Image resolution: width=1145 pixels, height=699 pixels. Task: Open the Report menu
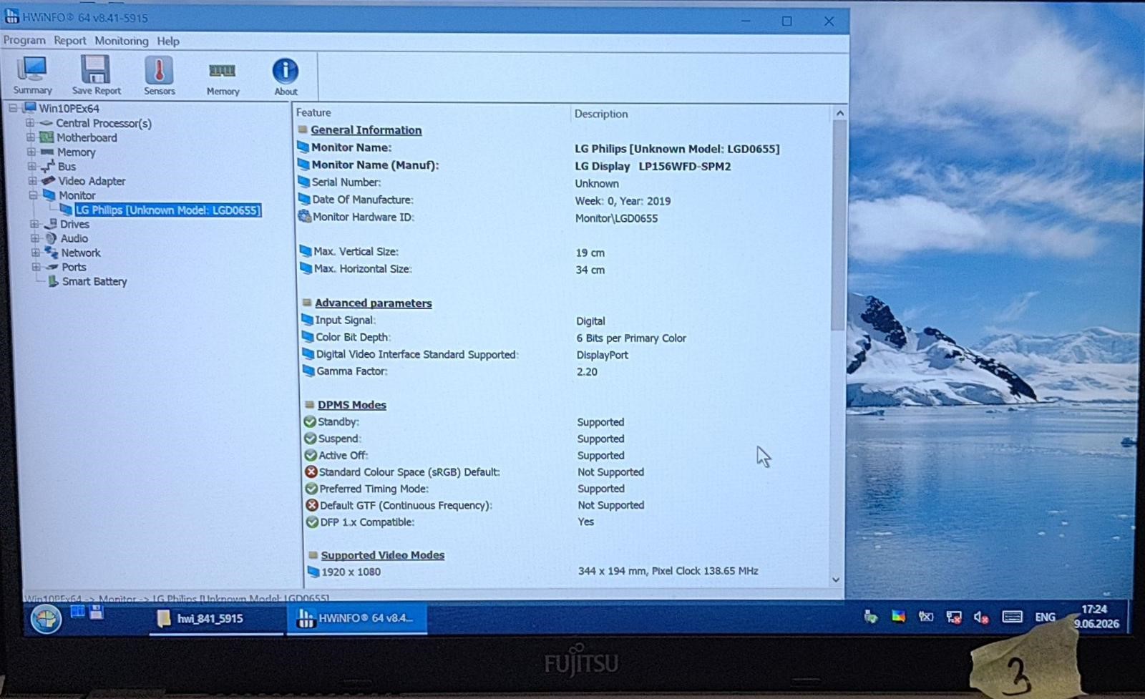tap(69, 41)
